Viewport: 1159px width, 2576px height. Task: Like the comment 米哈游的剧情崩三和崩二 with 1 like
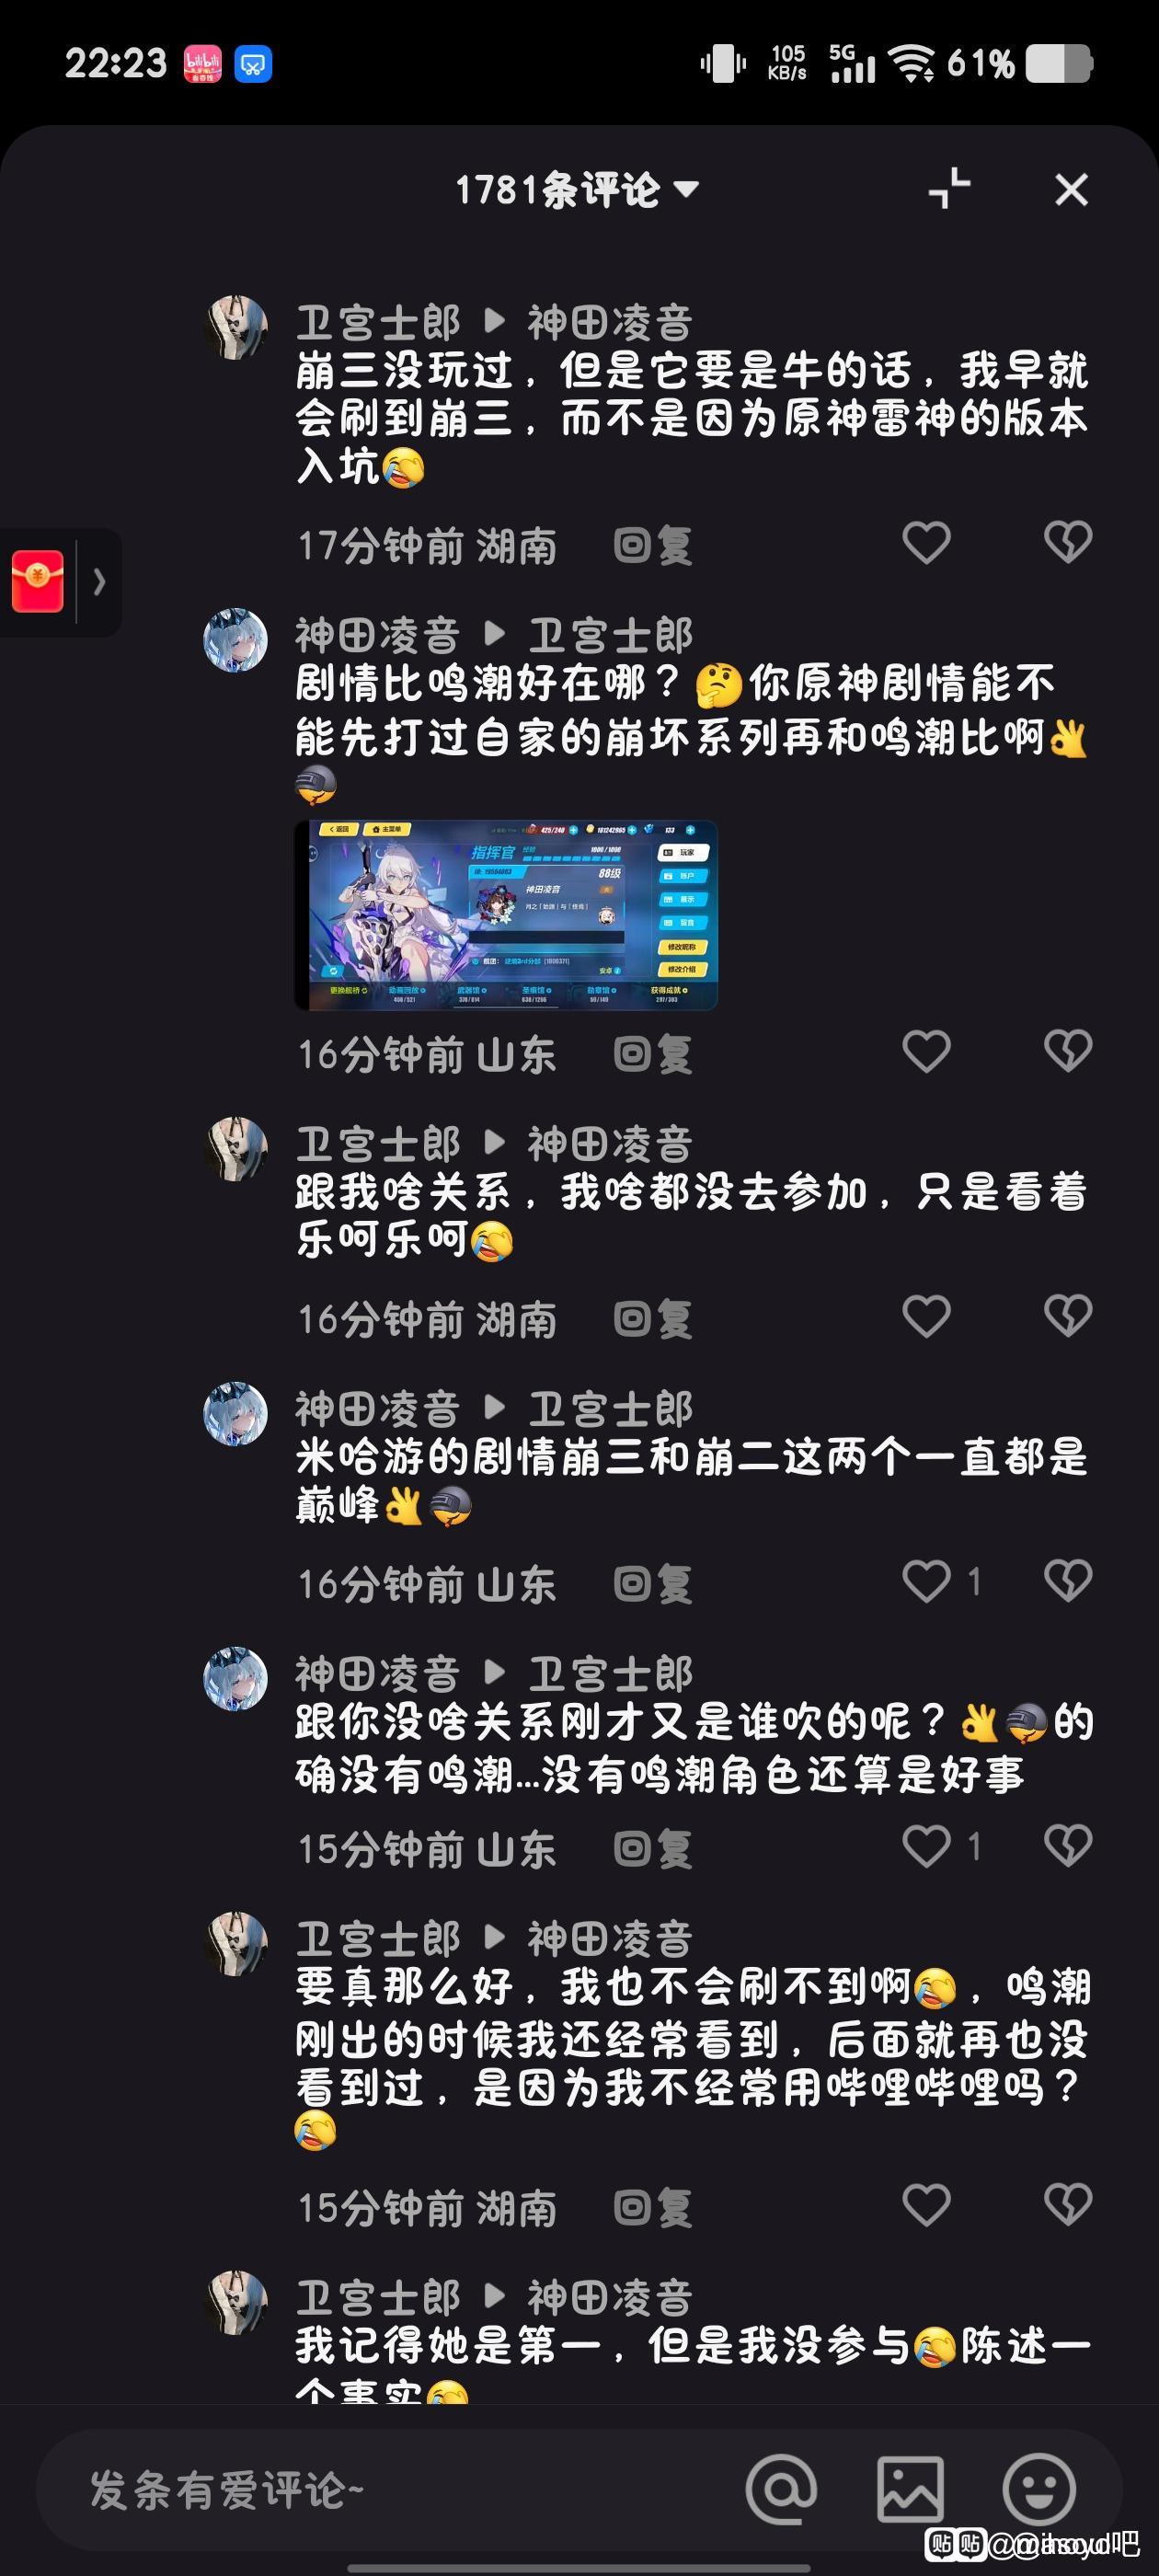[x=927, y=1581]
